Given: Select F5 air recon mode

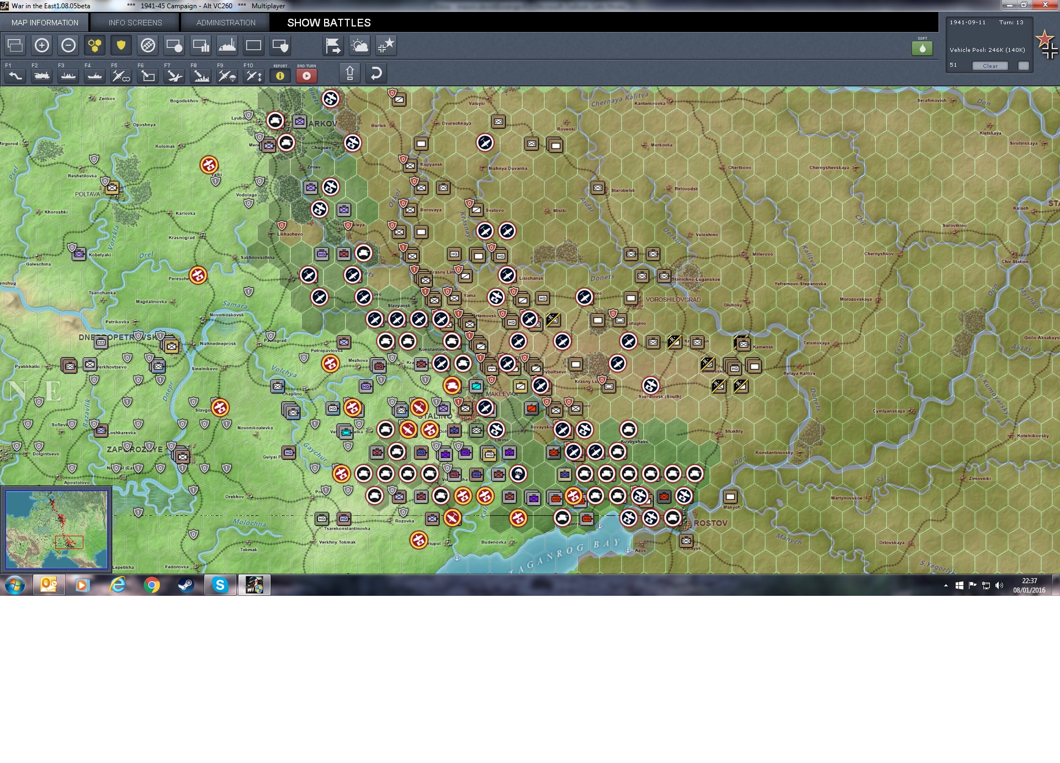Looking at the screenshot, I should pyautogui.click(x=121, y=76).
